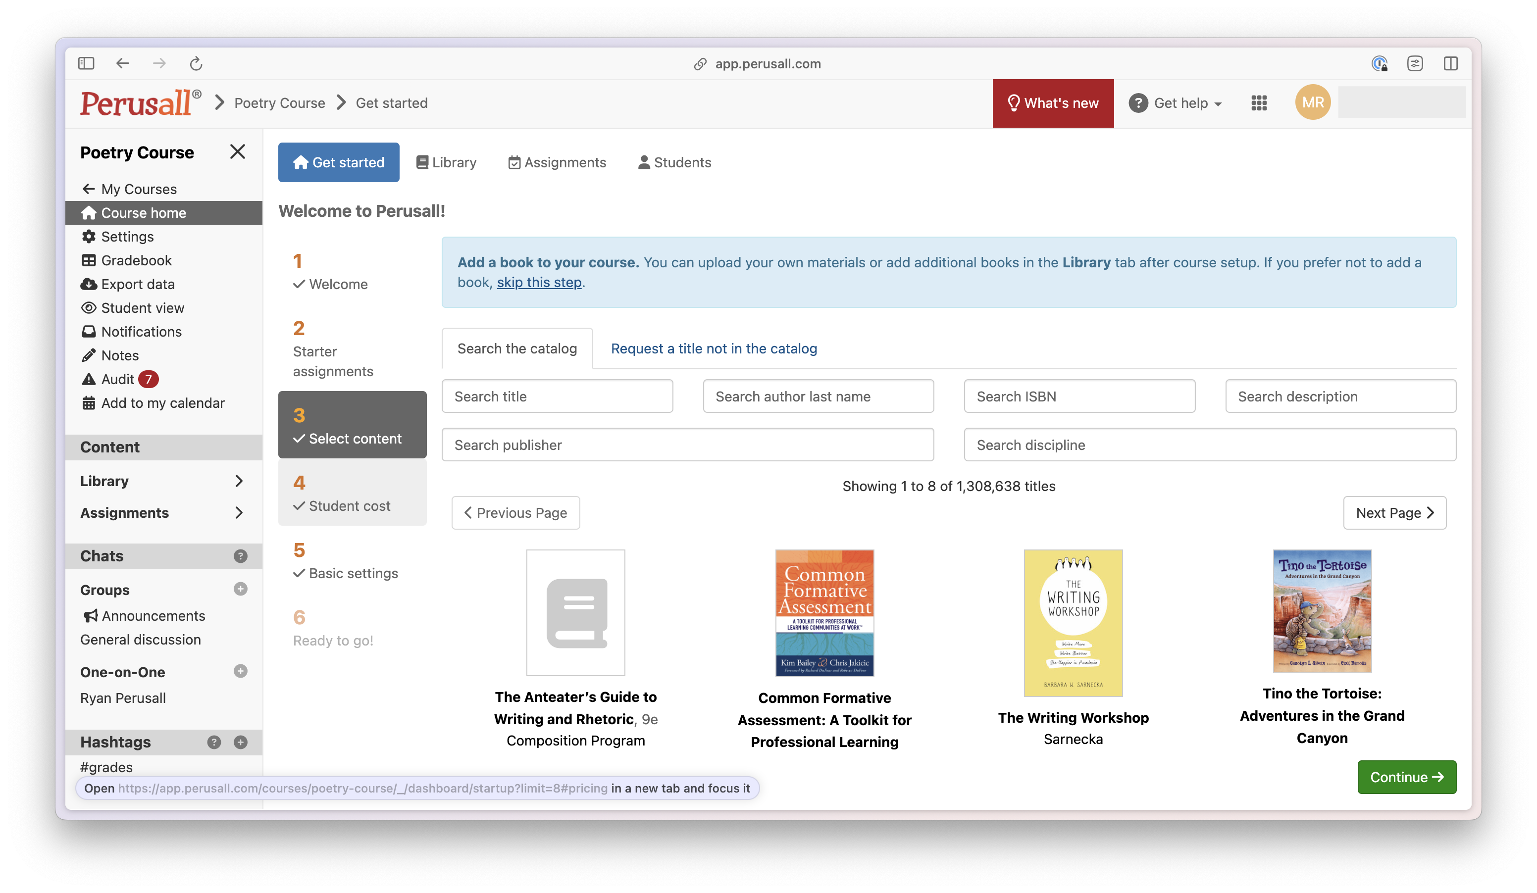The image size is (1537, 893).
Task: Switch to Student view
Action: click(132, 308)
